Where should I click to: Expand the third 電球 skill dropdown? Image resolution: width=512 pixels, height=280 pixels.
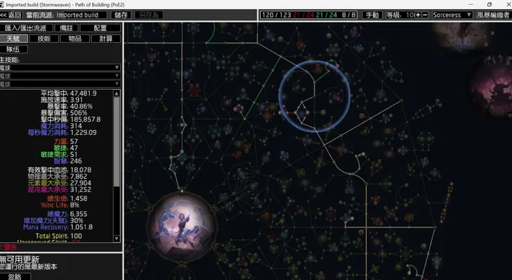pyautogui.click(x=60, y=84)
